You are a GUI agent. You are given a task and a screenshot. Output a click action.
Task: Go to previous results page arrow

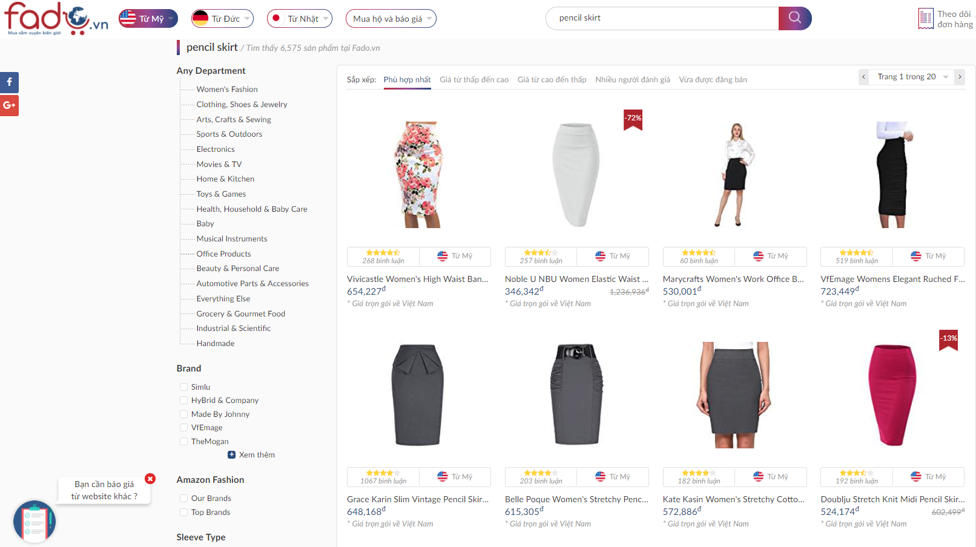pos(863,77)
